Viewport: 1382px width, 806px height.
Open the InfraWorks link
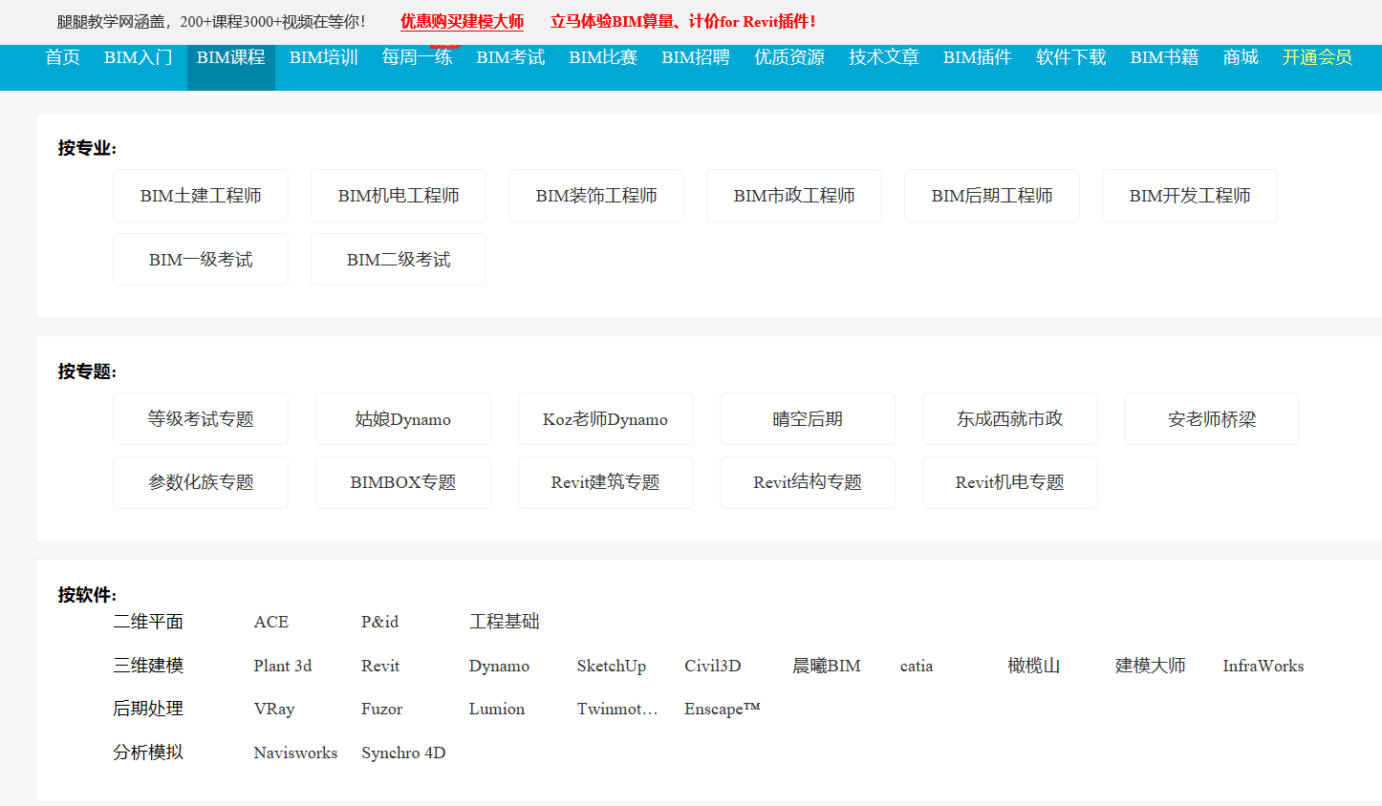pos(1263,666)
